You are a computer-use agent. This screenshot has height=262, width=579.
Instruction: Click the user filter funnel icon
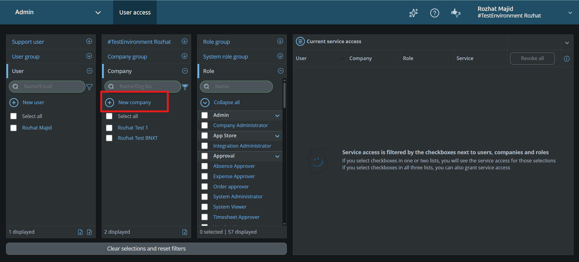tap(89, 87)
